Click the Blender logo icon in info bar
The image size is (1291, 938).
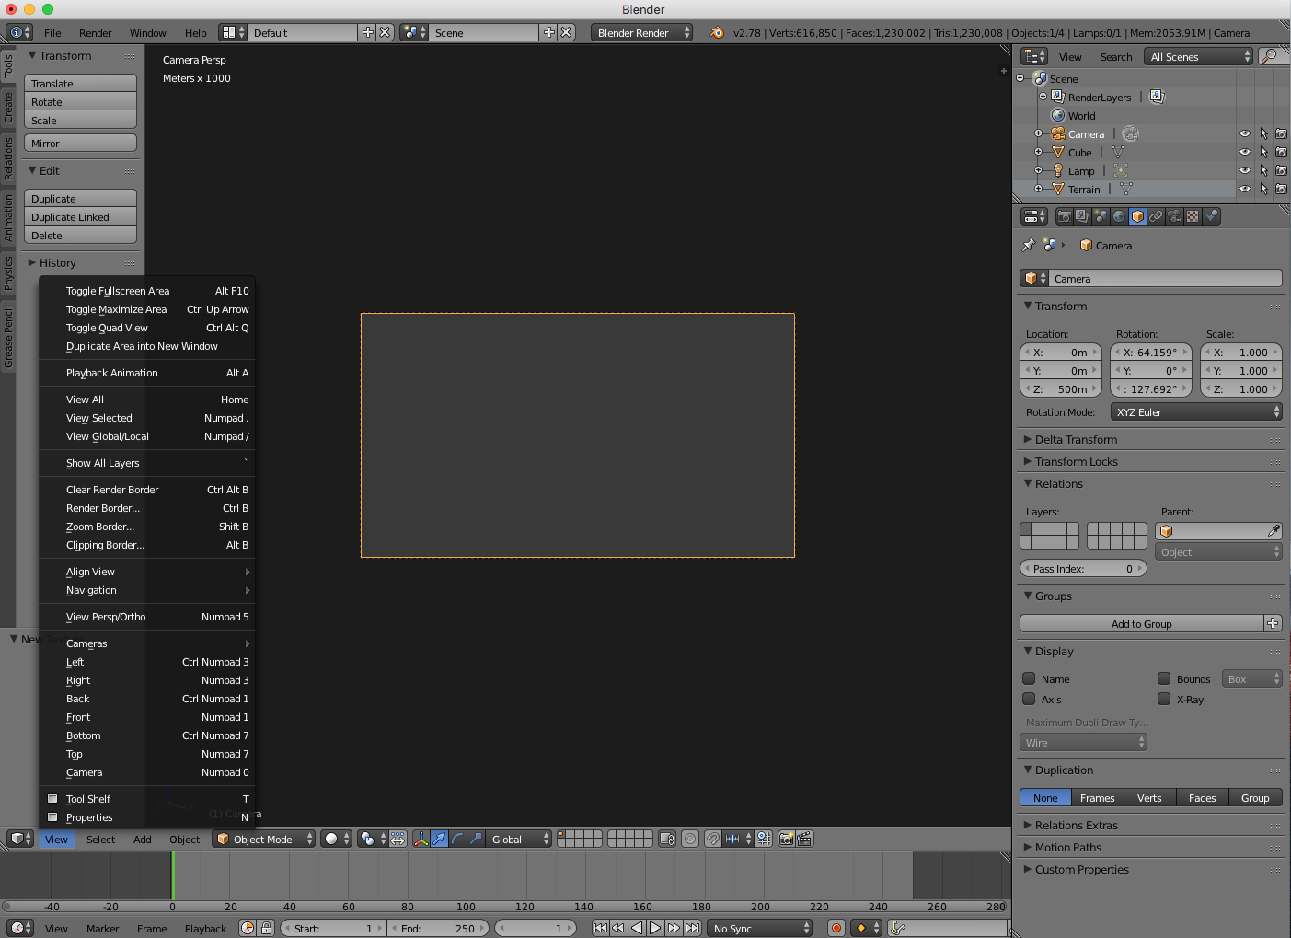click(717, 32)
